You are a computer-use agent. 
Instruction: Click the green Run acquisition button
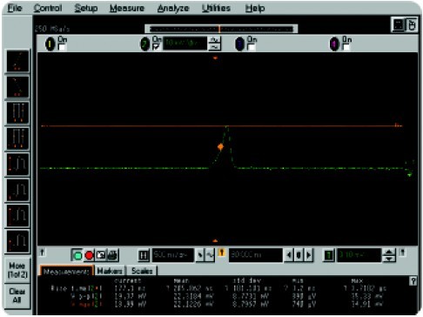tap(77, 255)
